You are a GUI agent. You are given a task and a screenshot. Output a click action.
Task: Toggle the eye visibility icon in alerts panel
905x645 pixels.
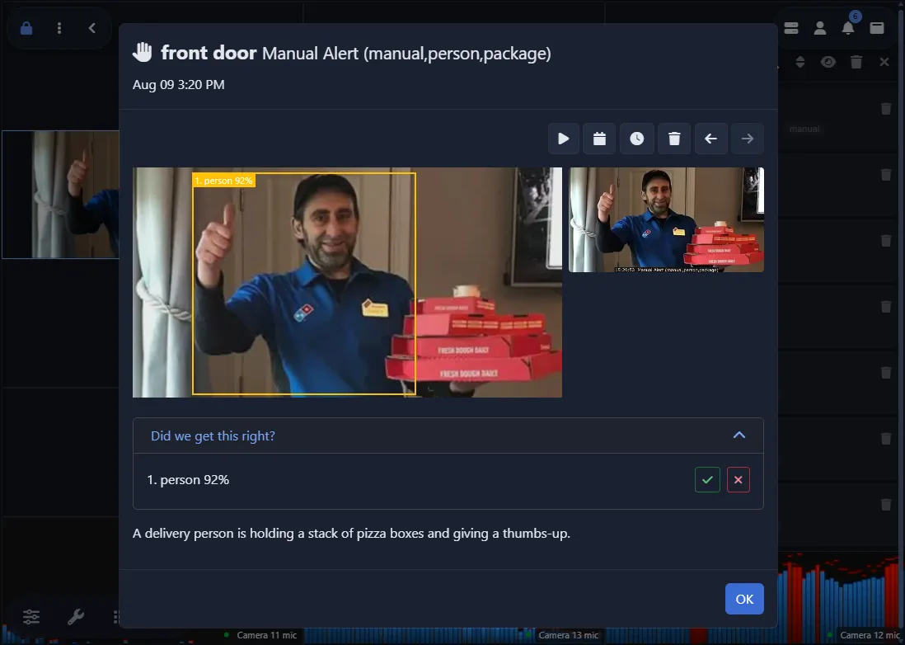tap(828, 62)
